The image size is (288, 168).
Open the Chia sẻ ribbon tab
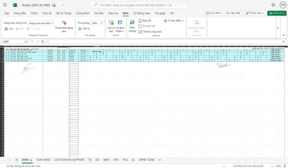click(x=47, y=13)
